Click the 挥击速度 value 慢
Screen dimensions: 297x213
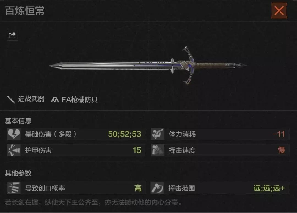pyautogui.click(x=281, y=150)
